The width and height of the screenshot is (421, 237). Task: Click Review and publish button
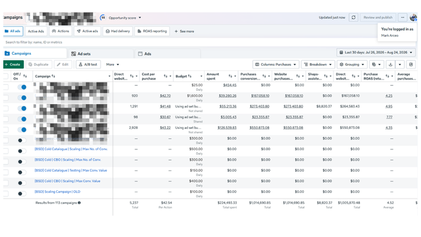(x=378, y=18)
